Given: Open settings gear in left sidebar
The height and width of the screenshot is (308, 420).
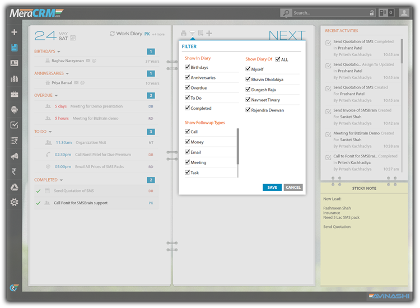Looking at the screenshot, I should click(14, 202).
